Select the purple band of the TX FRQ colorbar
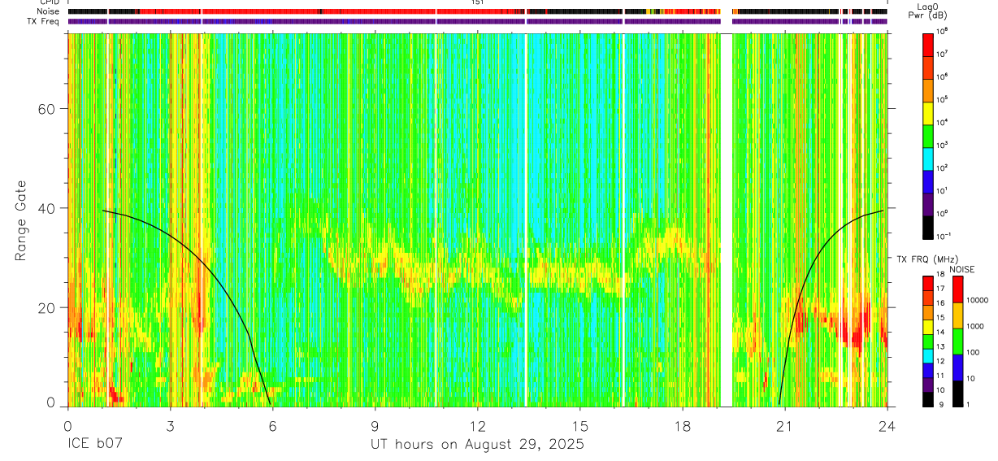This screenshot has width=998, height=461. click(x=928, y=385)
